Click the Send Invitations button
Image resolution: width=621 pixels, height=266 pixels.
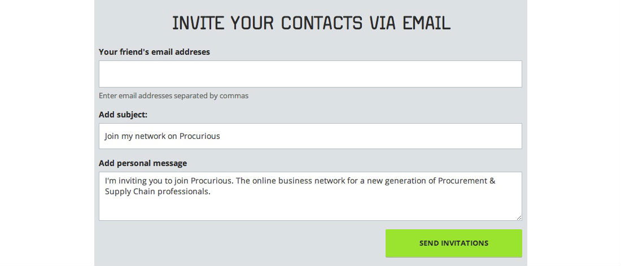point(453,243)
